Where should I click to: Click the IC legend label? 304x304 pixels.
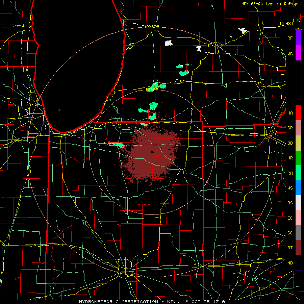(x=290, y=218)
